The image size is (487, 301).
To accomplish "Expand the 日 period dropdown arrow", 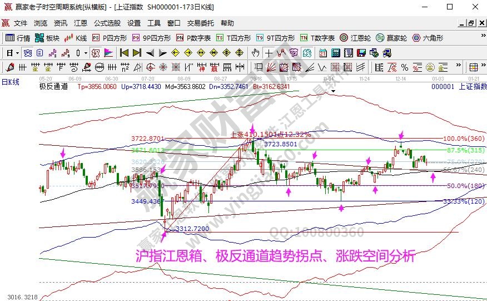I will [18, 53].
